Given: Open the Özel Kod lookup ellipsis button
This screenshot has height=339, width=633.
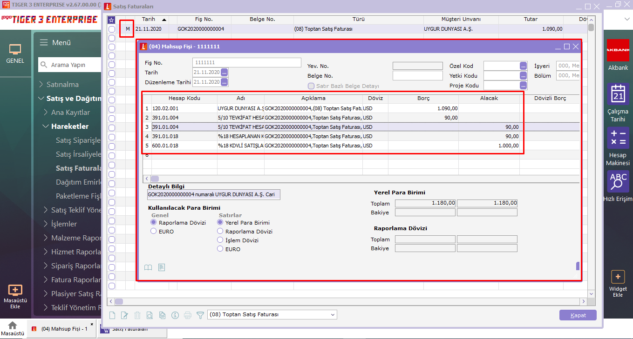Looking at the screenshot, I should [523, 66].
